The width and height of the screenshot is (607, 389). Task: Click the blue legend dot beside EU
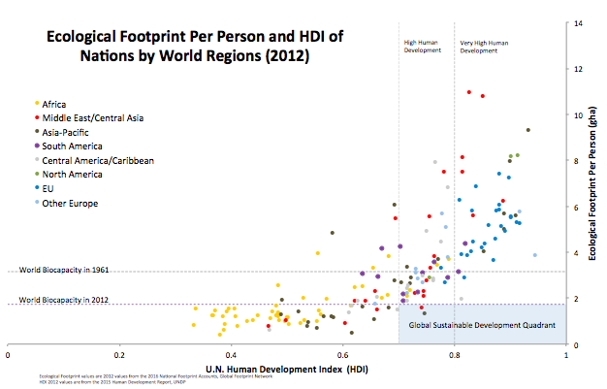click(x=37, y=187)
